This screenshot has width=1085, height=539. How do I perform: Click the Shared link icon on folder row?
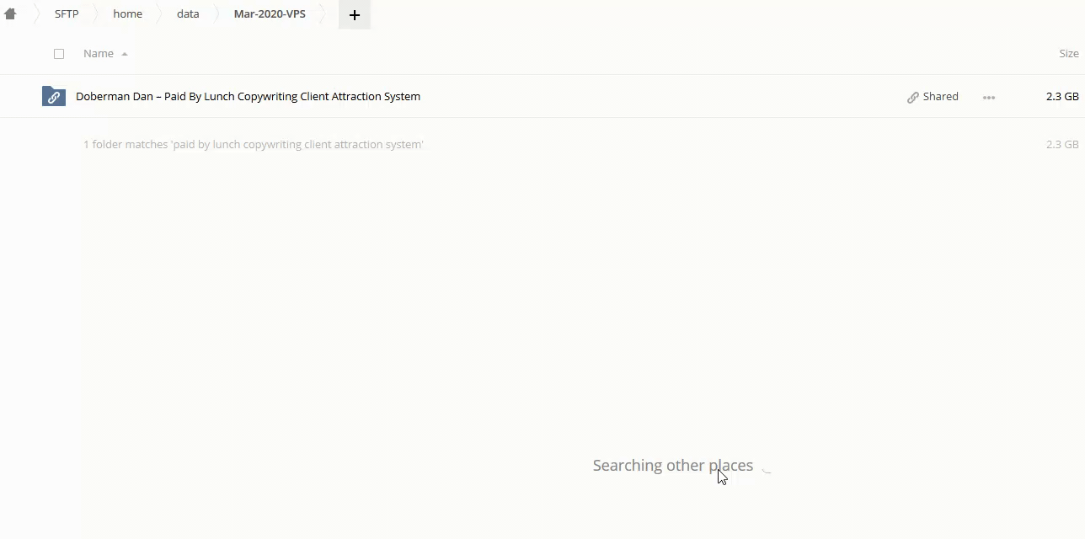(x=912, y=98)
